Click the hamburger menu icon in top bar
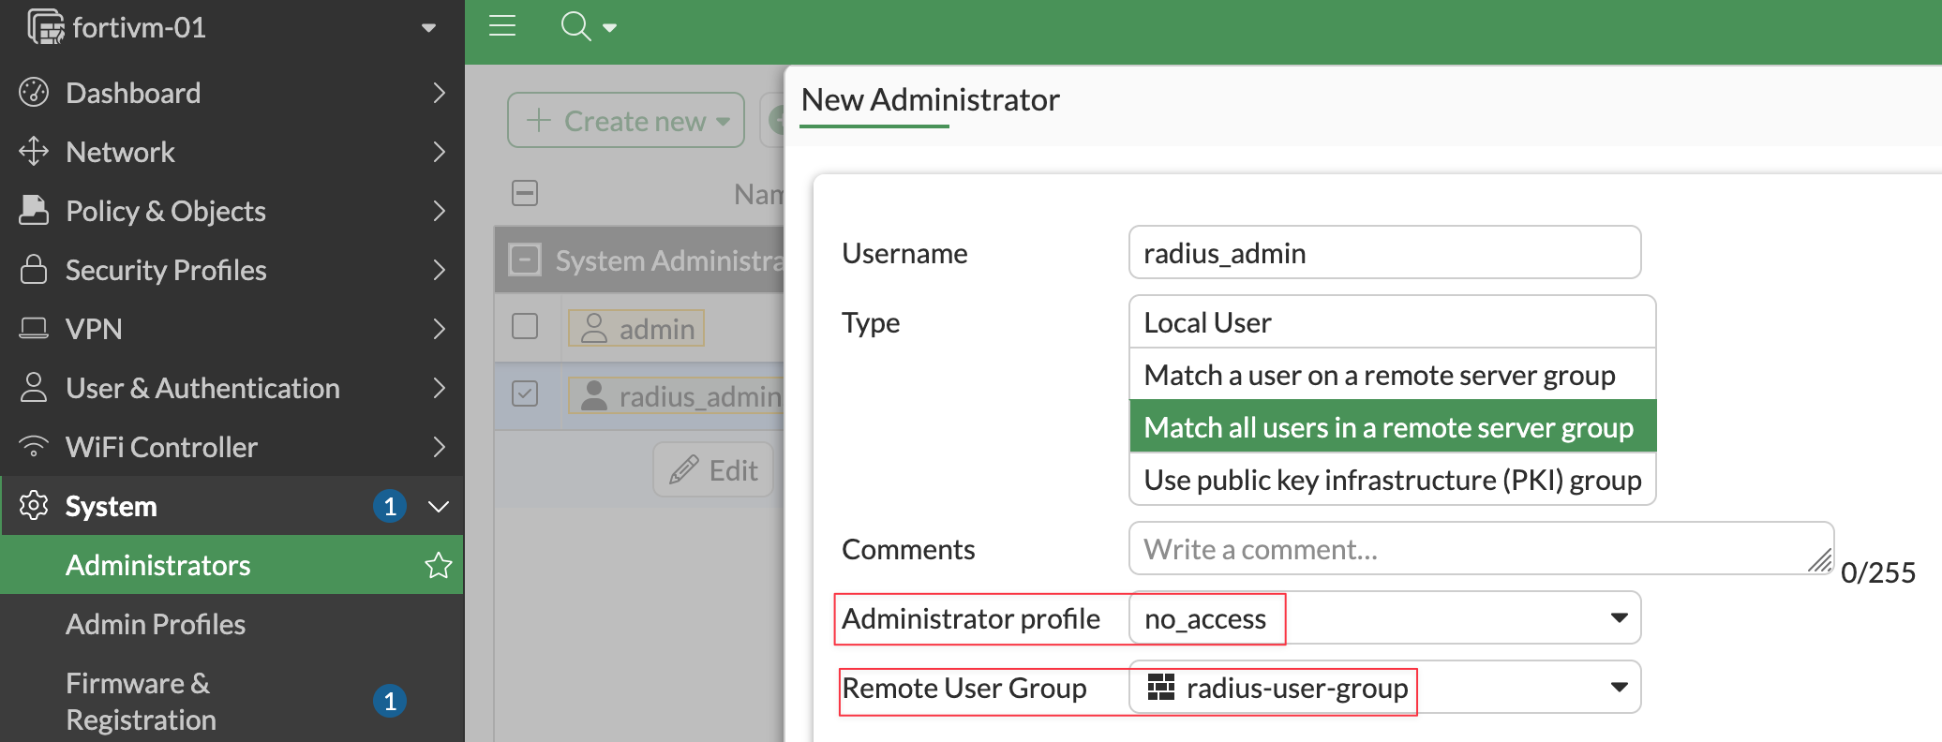The height and width of the screenshot is (742, 1942). point(502,26)
